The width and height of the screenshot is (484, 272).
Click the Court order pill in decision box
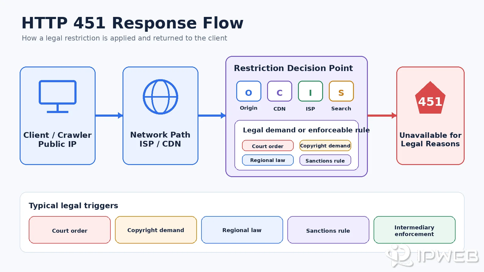(268, 146)
